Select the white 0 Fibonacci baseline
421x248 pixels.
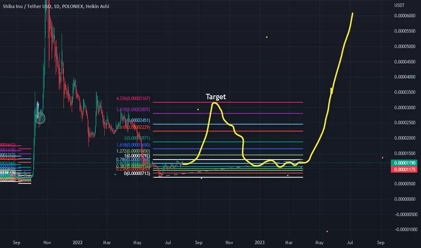point(228,177)
